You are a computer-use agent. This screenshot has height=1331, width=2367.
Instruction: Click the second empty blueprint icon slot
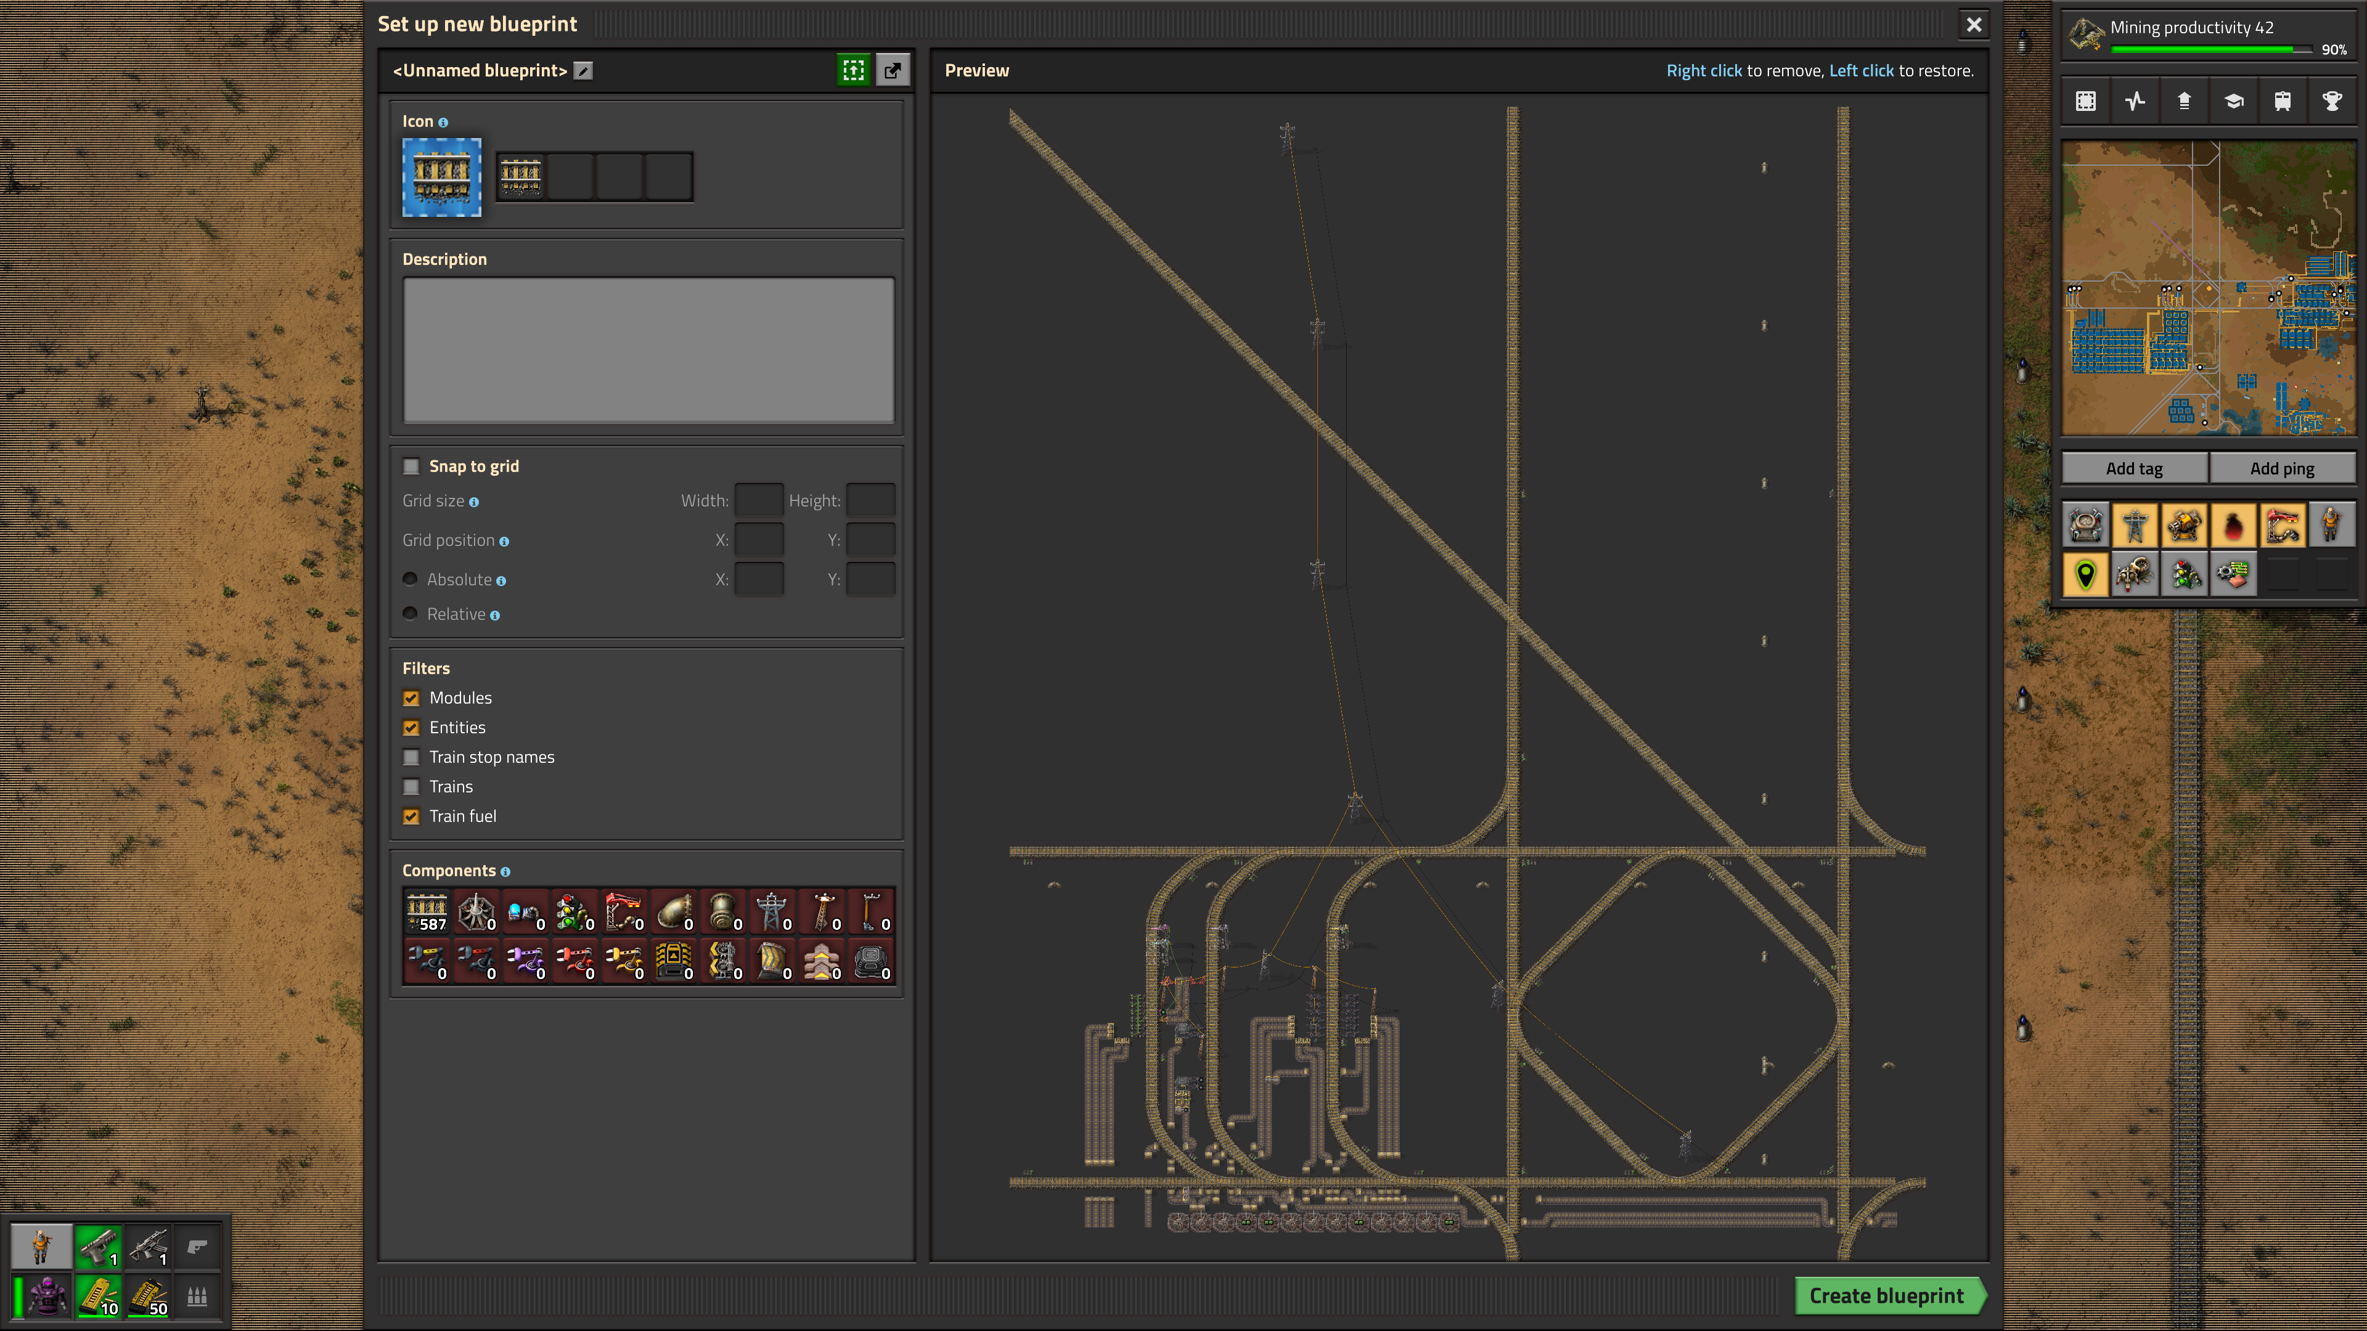tap(570, 176)
